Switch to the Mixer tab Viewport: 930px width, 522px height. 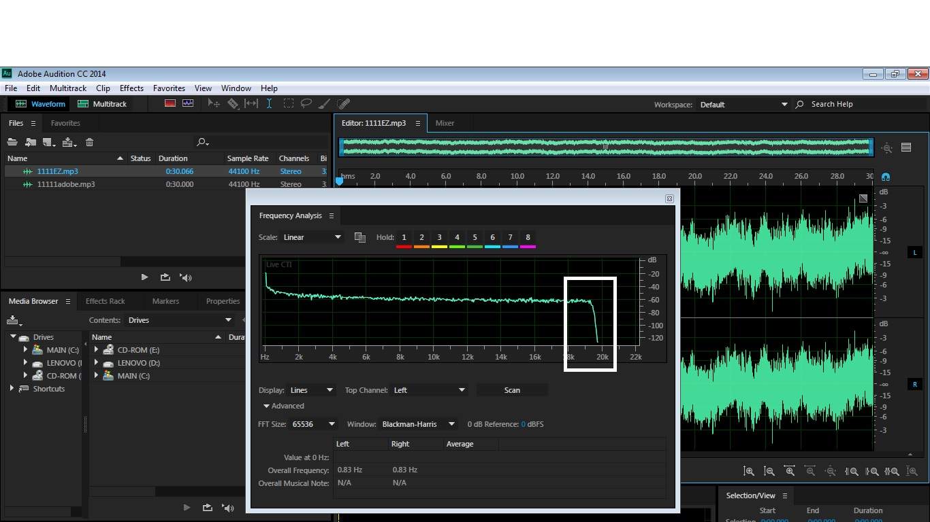click(445, 123)
